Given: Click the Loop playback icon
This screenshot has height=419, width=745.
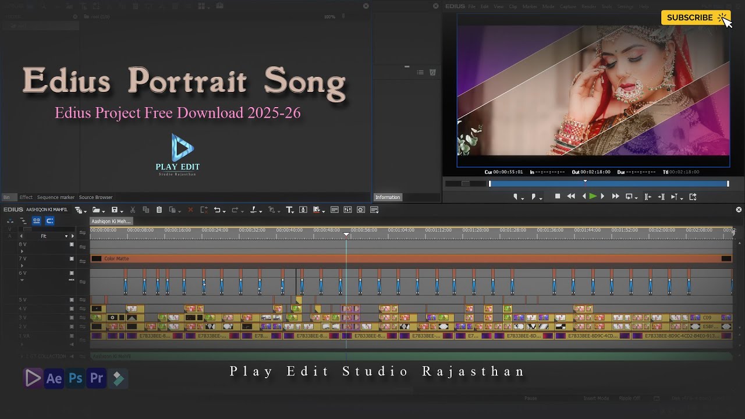Looking at the screenshot, I should pyautogui.click(x=629, y=197).
